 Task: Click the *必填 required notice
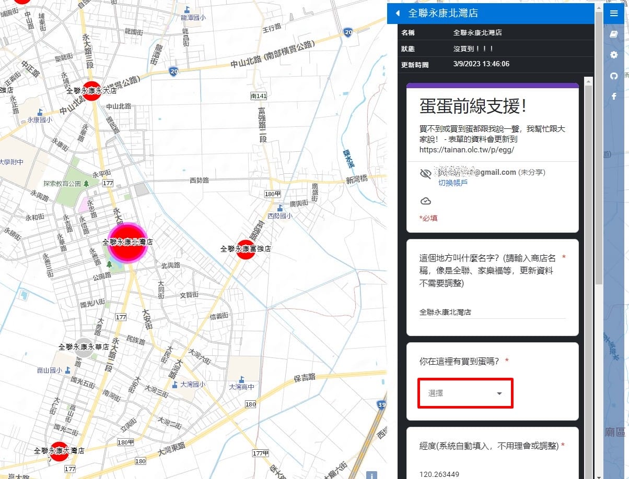428,218
